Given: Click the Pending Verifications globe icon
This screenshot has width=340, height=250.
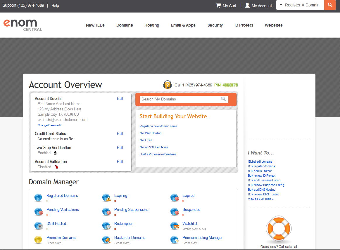Looking at the screenshot, I should tap(39, 212).
